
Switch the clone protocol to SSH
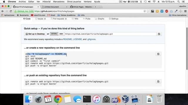[x=61, y=34]
